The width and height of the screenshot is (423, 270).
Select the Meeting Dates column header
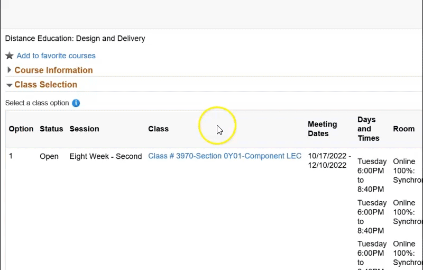(322, 129)
